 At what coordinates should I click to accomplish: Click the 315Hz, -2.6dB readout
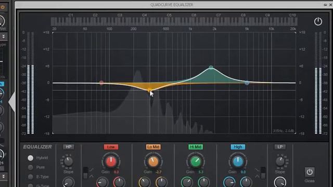[x=283, y=131]
